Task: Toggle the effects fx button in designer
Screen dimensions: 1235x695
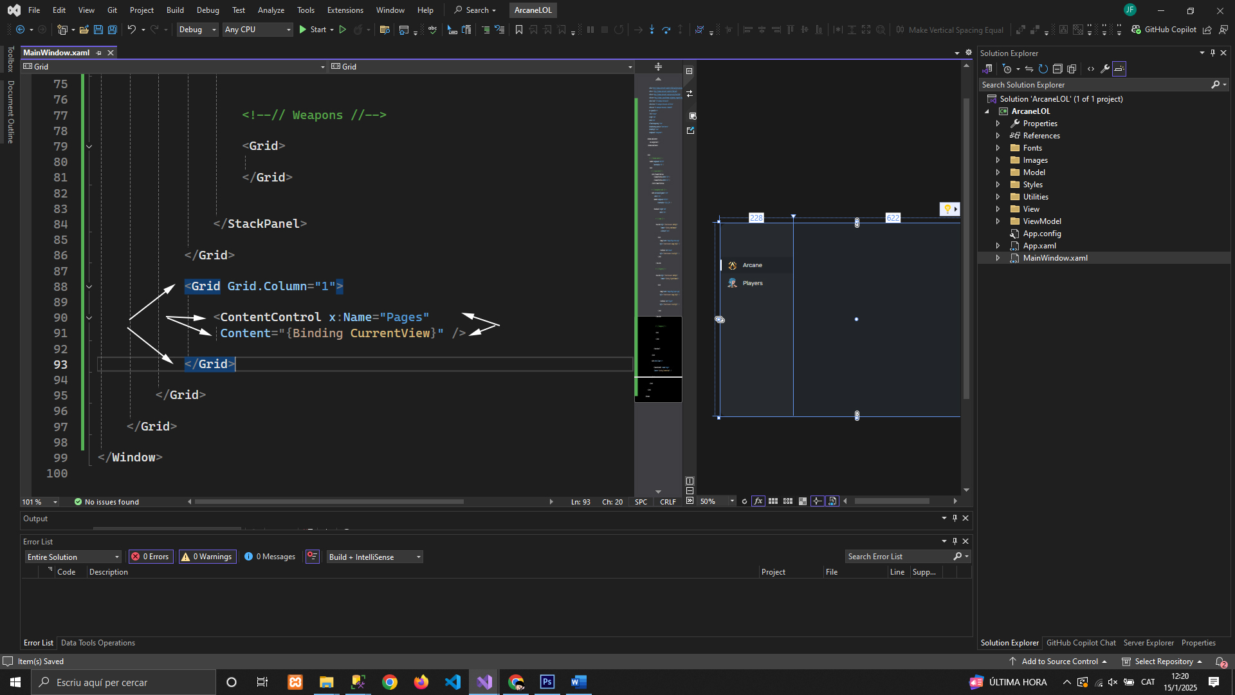Action: coord(758,501)
